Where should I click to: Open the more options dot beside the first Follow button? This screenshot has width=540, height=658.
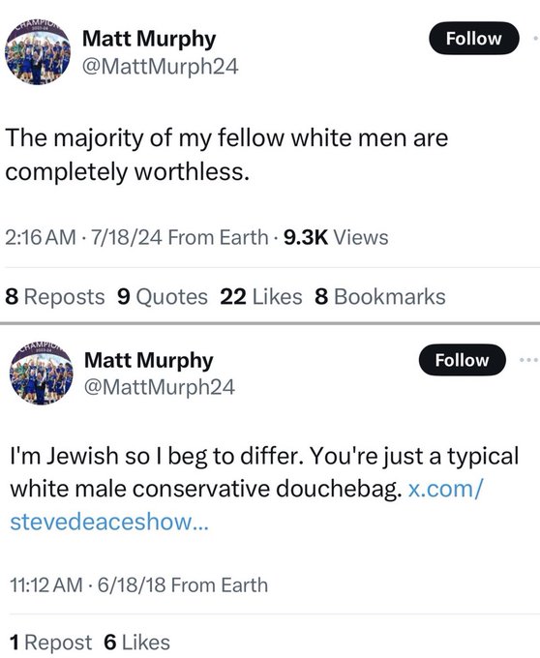click(535, 38)
